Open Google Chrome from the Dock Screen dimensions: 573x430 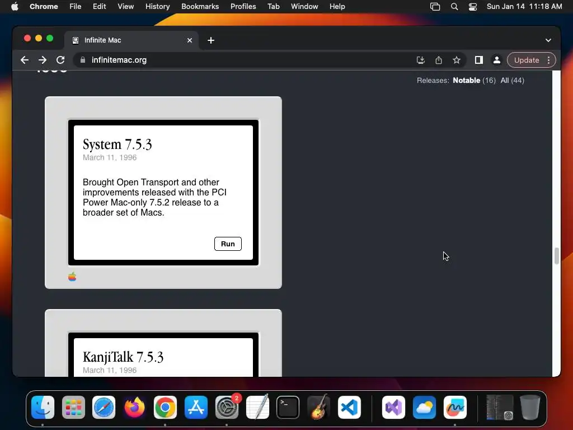pyautogui.click(x=165, y=408)
